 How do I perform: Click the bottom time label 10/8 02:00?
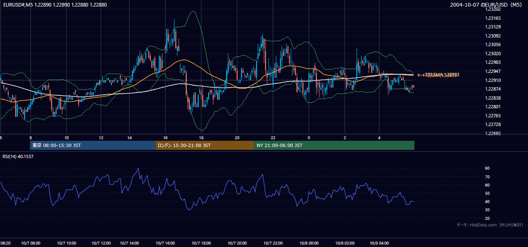(345, 243)
